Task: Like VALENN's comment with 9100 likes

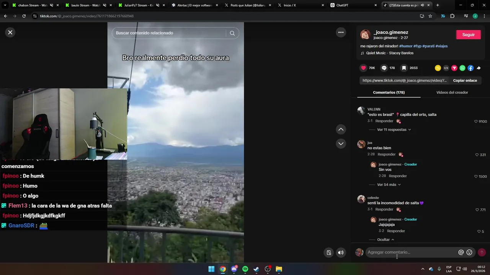Action: pyautogui.click(x=476, y=121)
